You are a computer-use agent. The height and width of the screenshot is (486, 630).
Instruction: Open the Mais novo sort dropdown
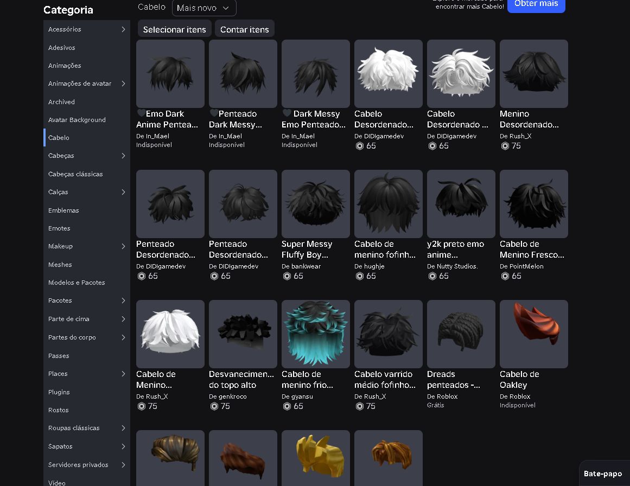(x=204, y=8)
